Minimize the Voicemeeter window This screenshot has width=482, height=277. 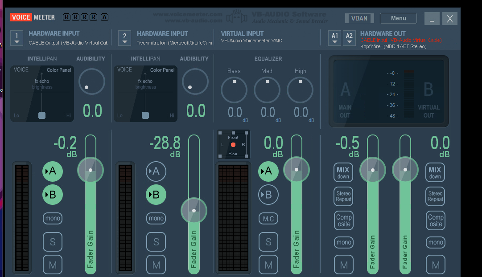click(432, 18)
